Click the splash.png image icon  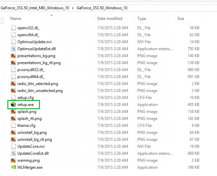tap(14, 112)
